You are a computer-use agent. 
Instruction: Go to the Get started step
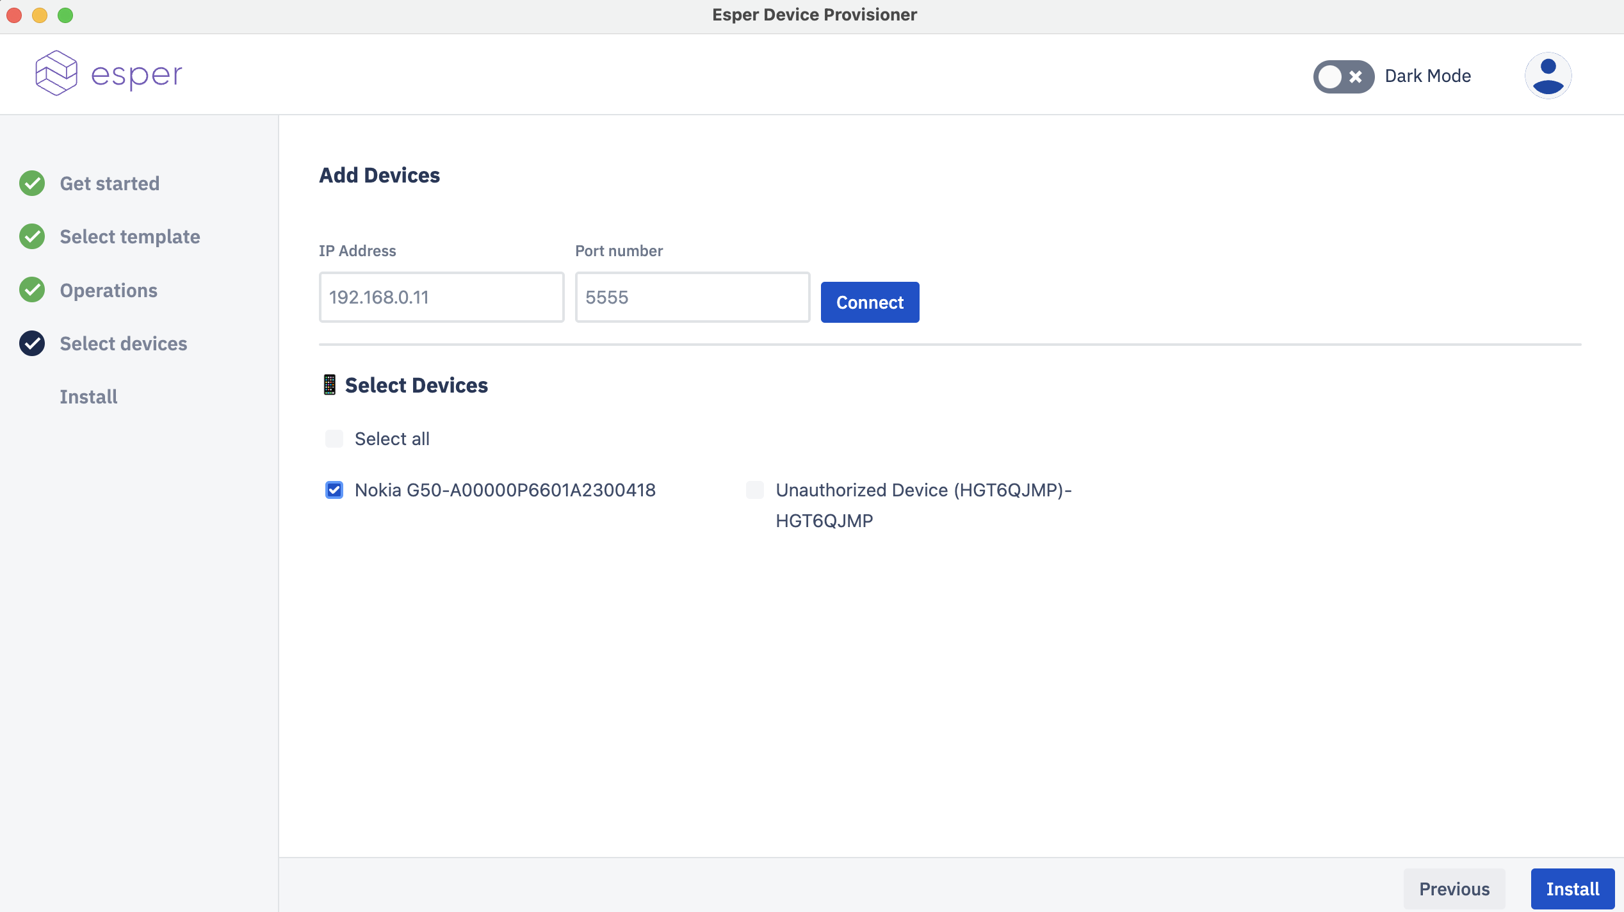click(x=110, y=183)
